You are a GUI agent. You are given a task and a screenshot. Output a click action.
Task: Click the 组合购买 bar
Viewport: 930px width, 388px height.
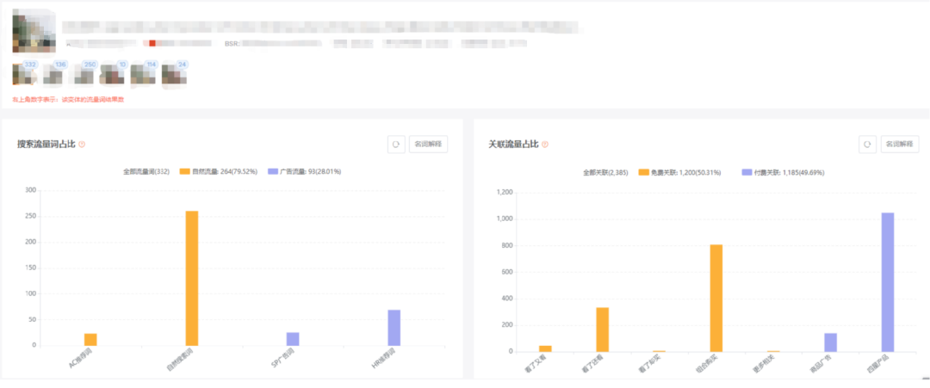coord(716,298)
